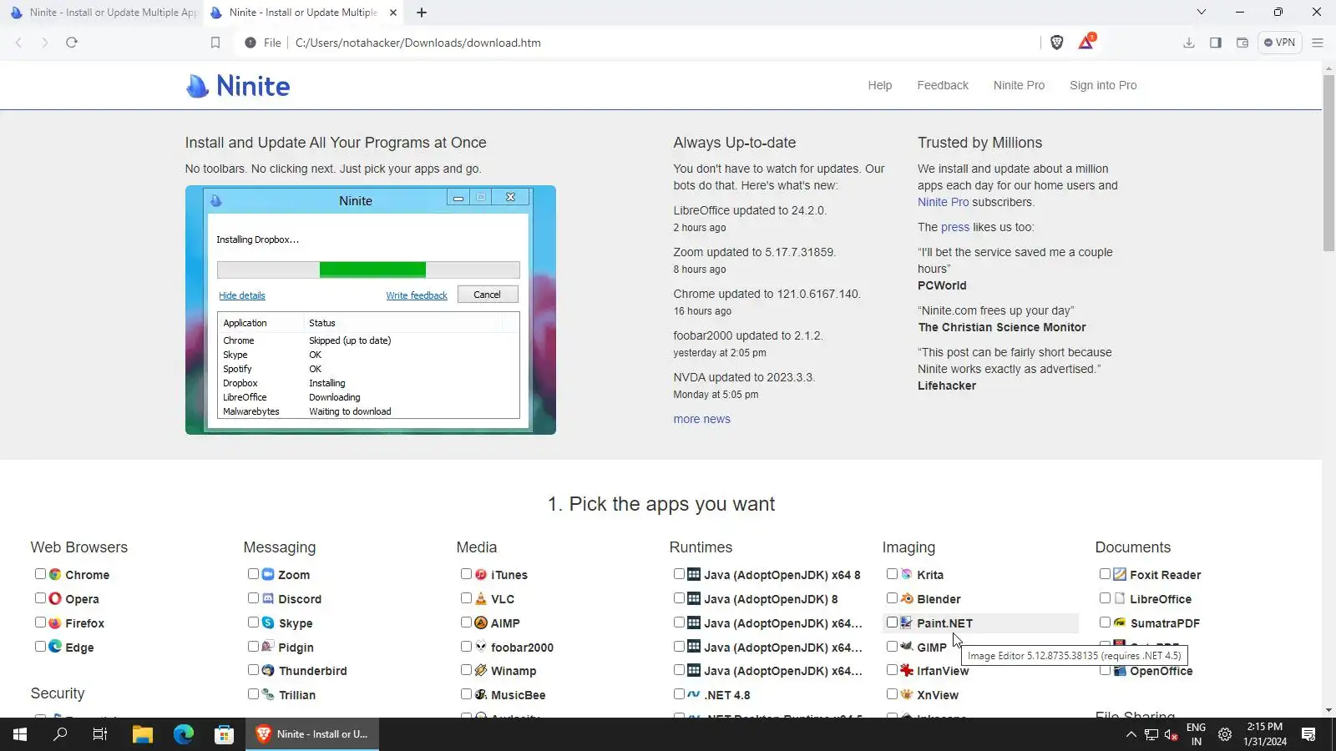Viewport: 1336px width, 751px height.
Task: Tick the LibreOffice checkbox
Action: click(1105, 598)
